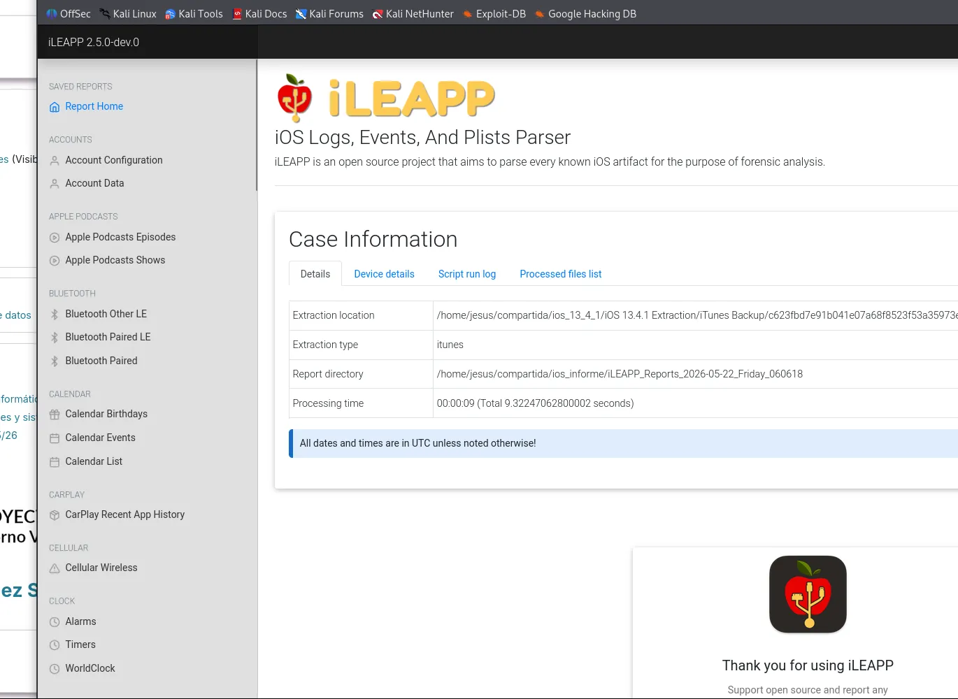Click the clock icon beside Timers

click(55, 645)
